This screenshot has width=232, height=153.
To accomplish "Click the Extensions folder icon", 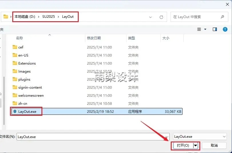I will click(15, 63).
